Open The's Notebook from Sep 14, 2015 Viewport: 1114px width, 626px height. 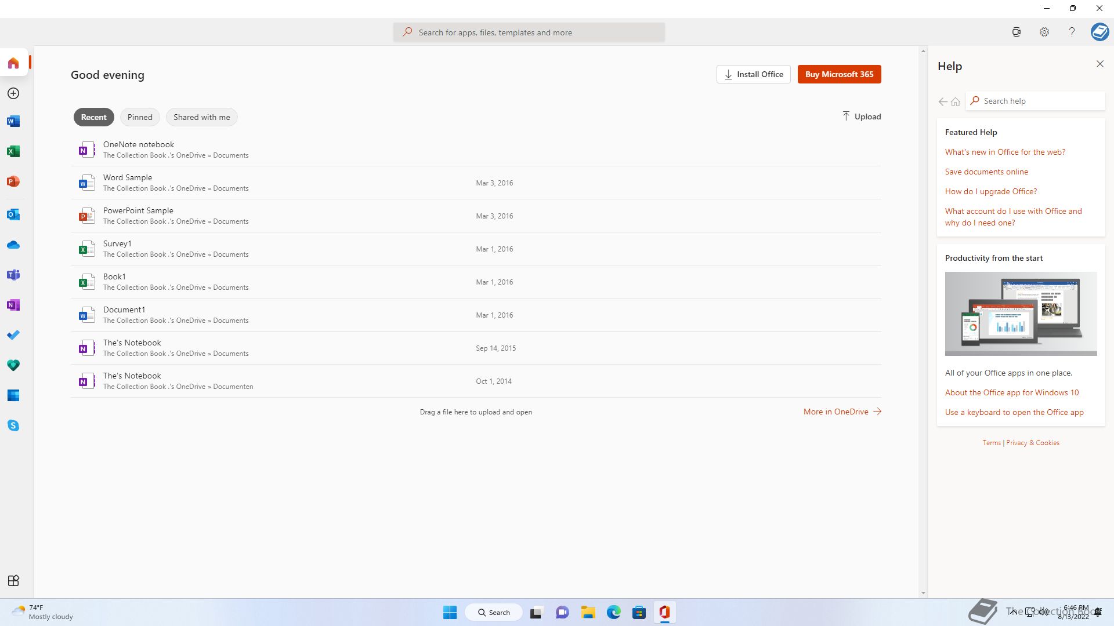[x=476, y=348]
